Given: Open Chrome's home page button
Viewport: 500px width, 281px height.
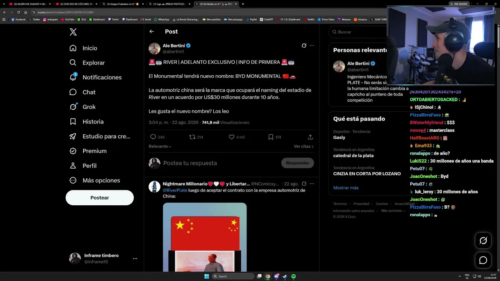Looking at the screenshot, I should click(x=25, y=12).
